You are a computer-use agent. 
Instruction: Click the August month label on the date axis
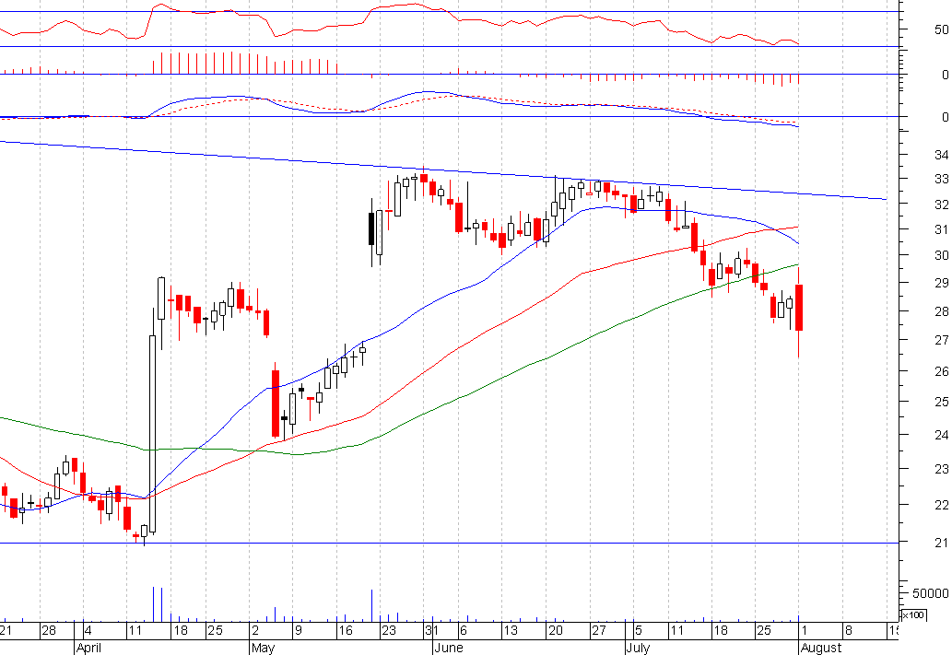(x=821, y=648)
